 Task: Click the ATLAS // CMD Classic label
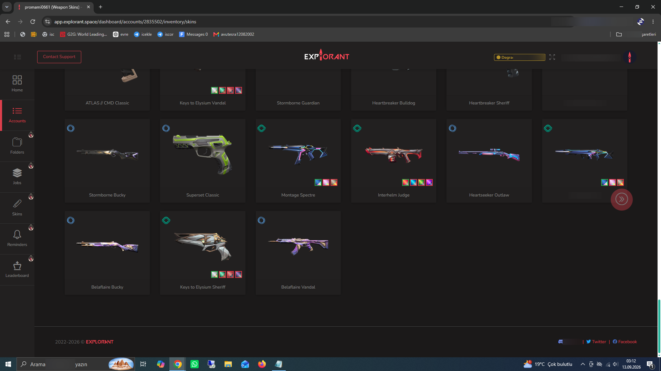pos(107,103)
